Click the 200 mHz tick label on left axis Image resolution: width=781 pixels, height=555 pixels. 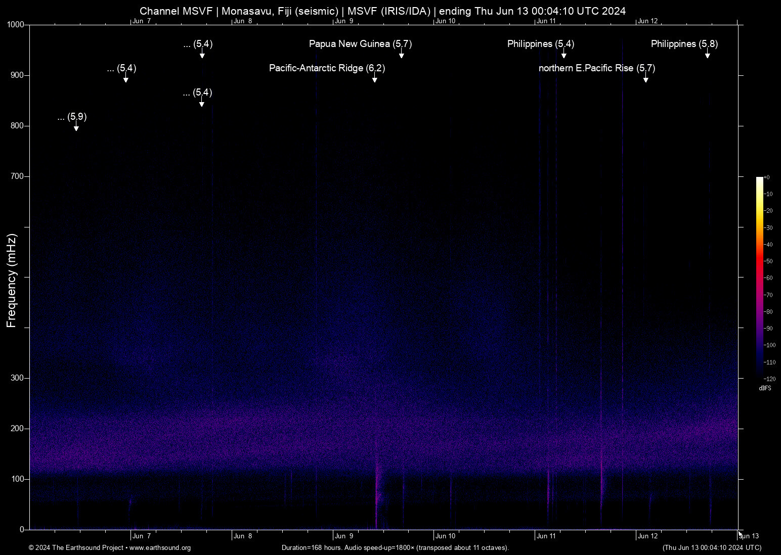click(17, 429)
